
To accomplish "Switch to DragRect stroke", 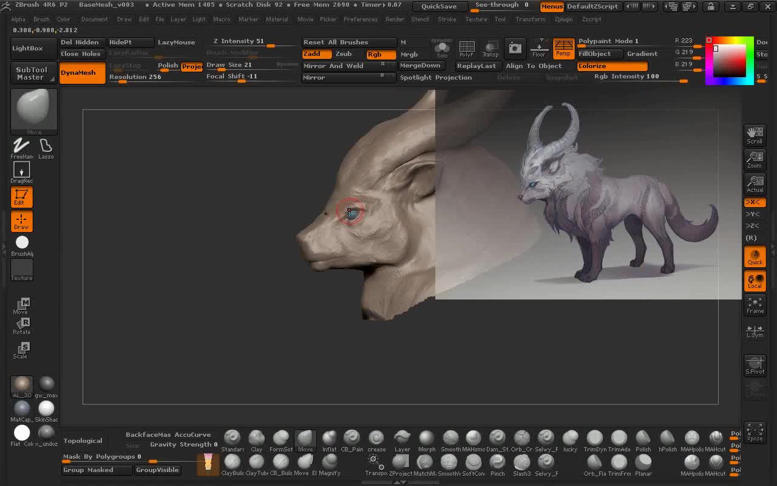I will coord(21,173).
